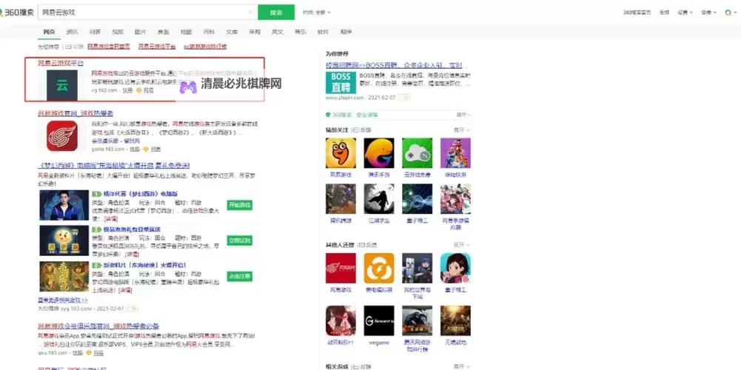Open the 网易云游戏平台 suggestion link under tabs
The image size is (741, 370).
[x=156, y=47]
